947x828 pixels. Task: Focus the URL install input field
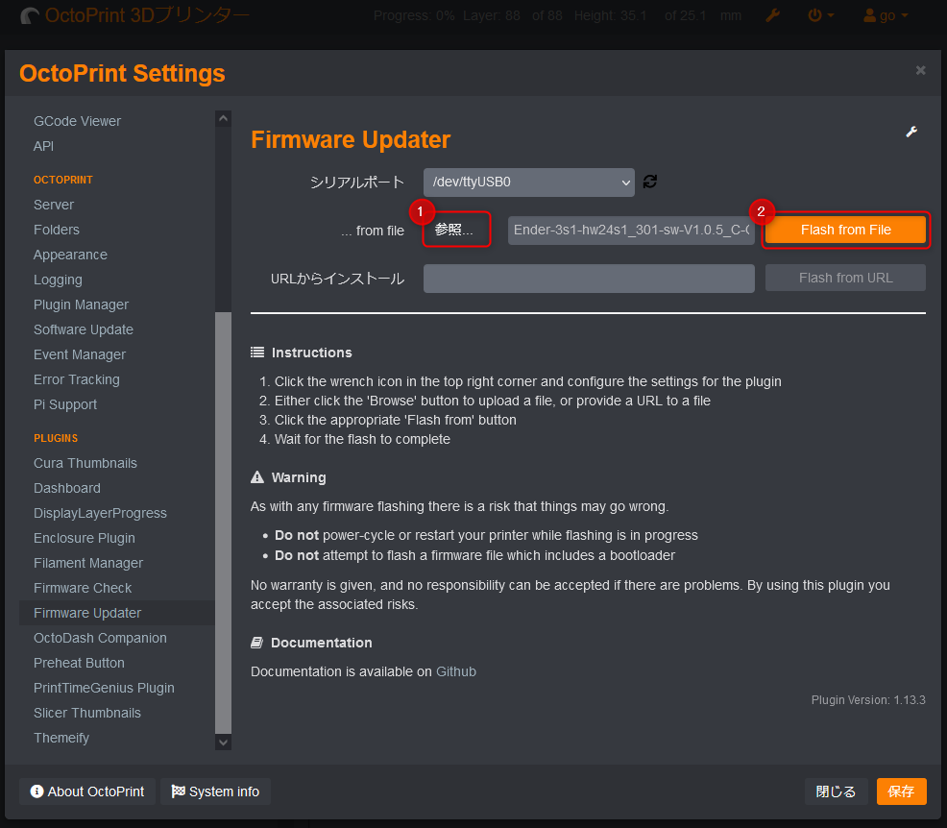(x=589, y=279)
